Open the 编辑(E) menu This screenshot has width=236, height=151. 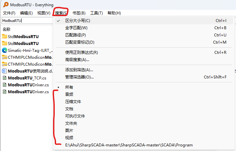(x=26, y=13)
